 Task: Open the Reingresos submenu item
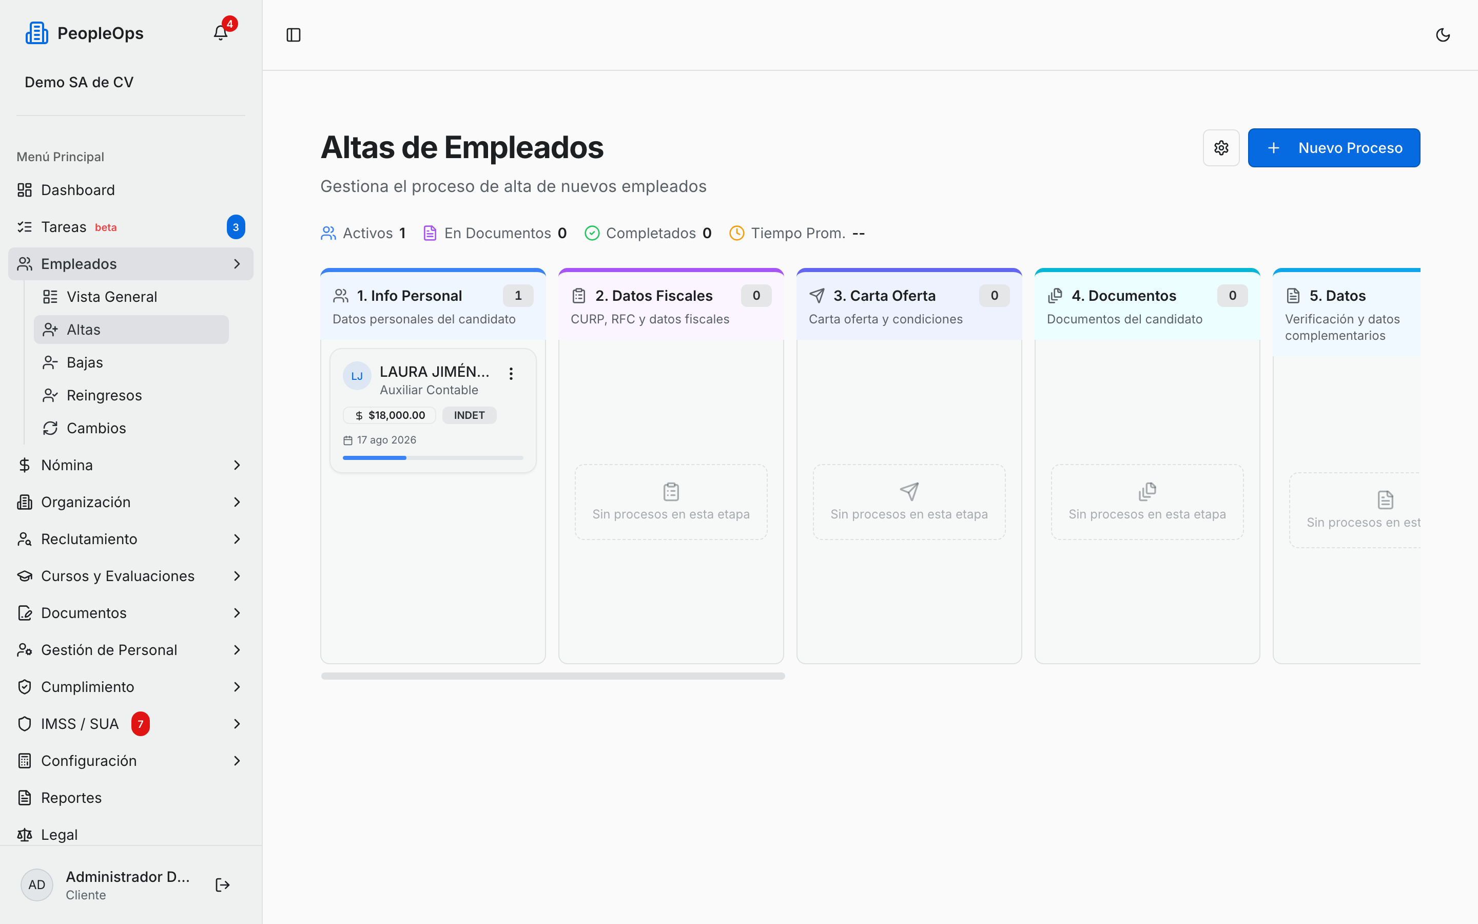click(x=131, y=395)
